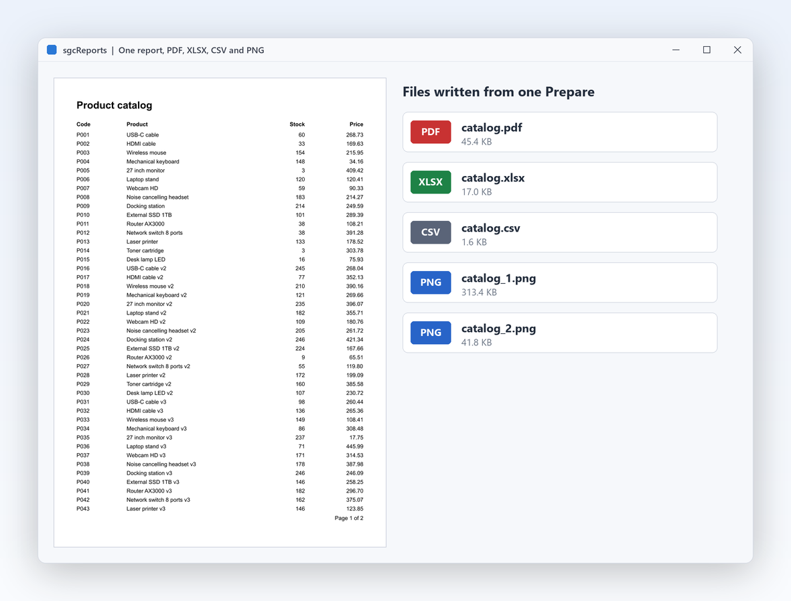The image size is (791, 601).
Task: Click the PNG badge beside catalog_1.png
Action: 430,282
